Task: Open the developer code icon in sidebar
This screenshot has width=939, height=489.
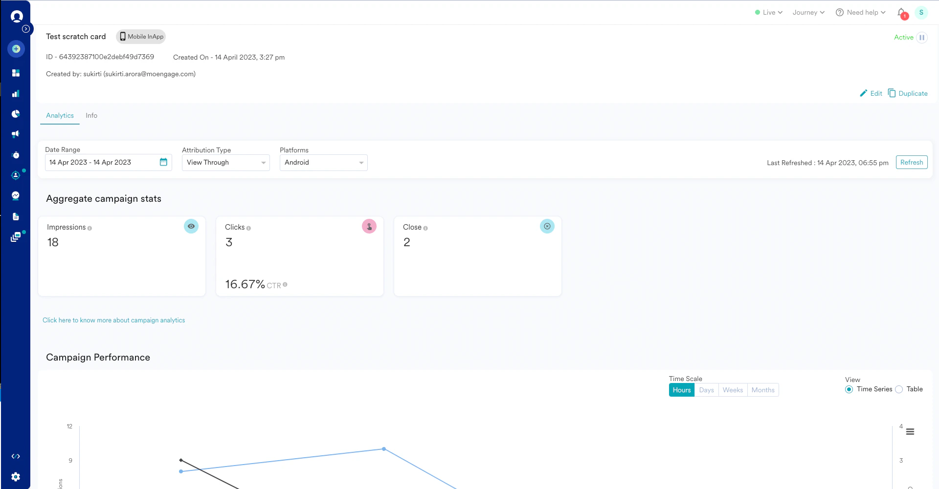Action: (15, 456)
